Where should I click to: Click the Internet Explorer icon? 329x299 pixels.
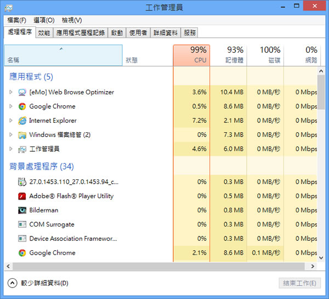[x=22, y=121]
